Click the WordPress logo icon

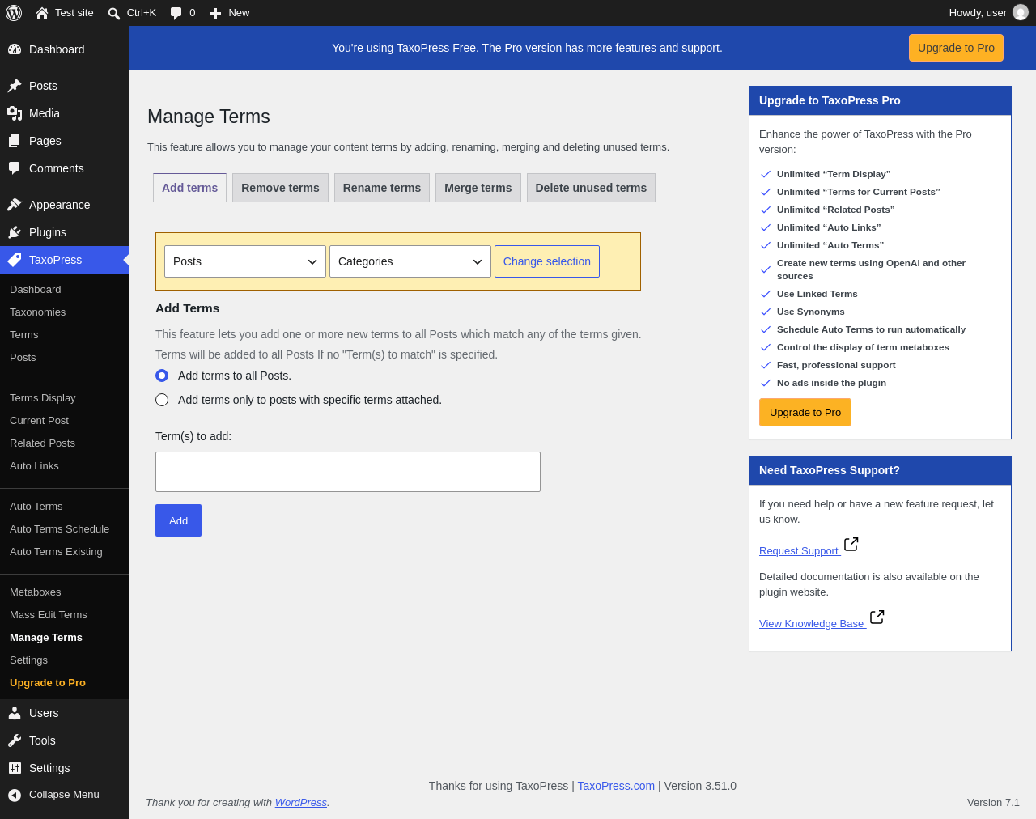coord(14,13)
